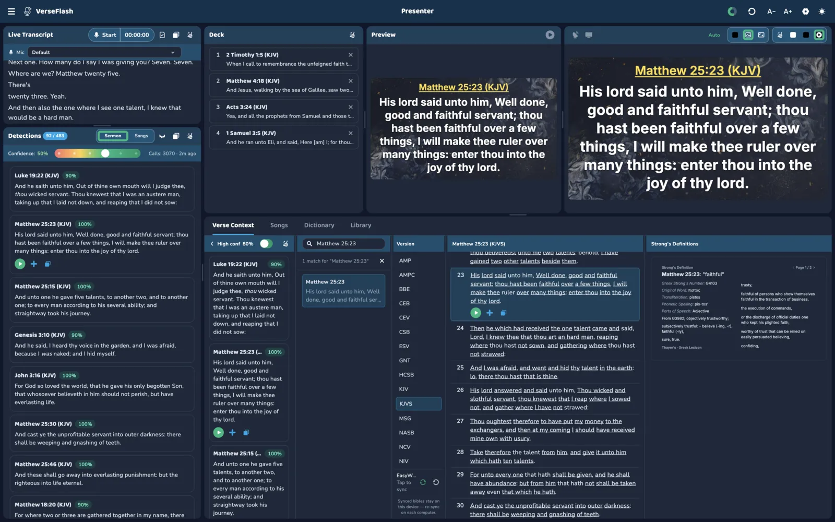Go to next Strong's Definitions page
Image resolution: width=835 pixels, height=522 pixels.
click(x=814, y=267)
